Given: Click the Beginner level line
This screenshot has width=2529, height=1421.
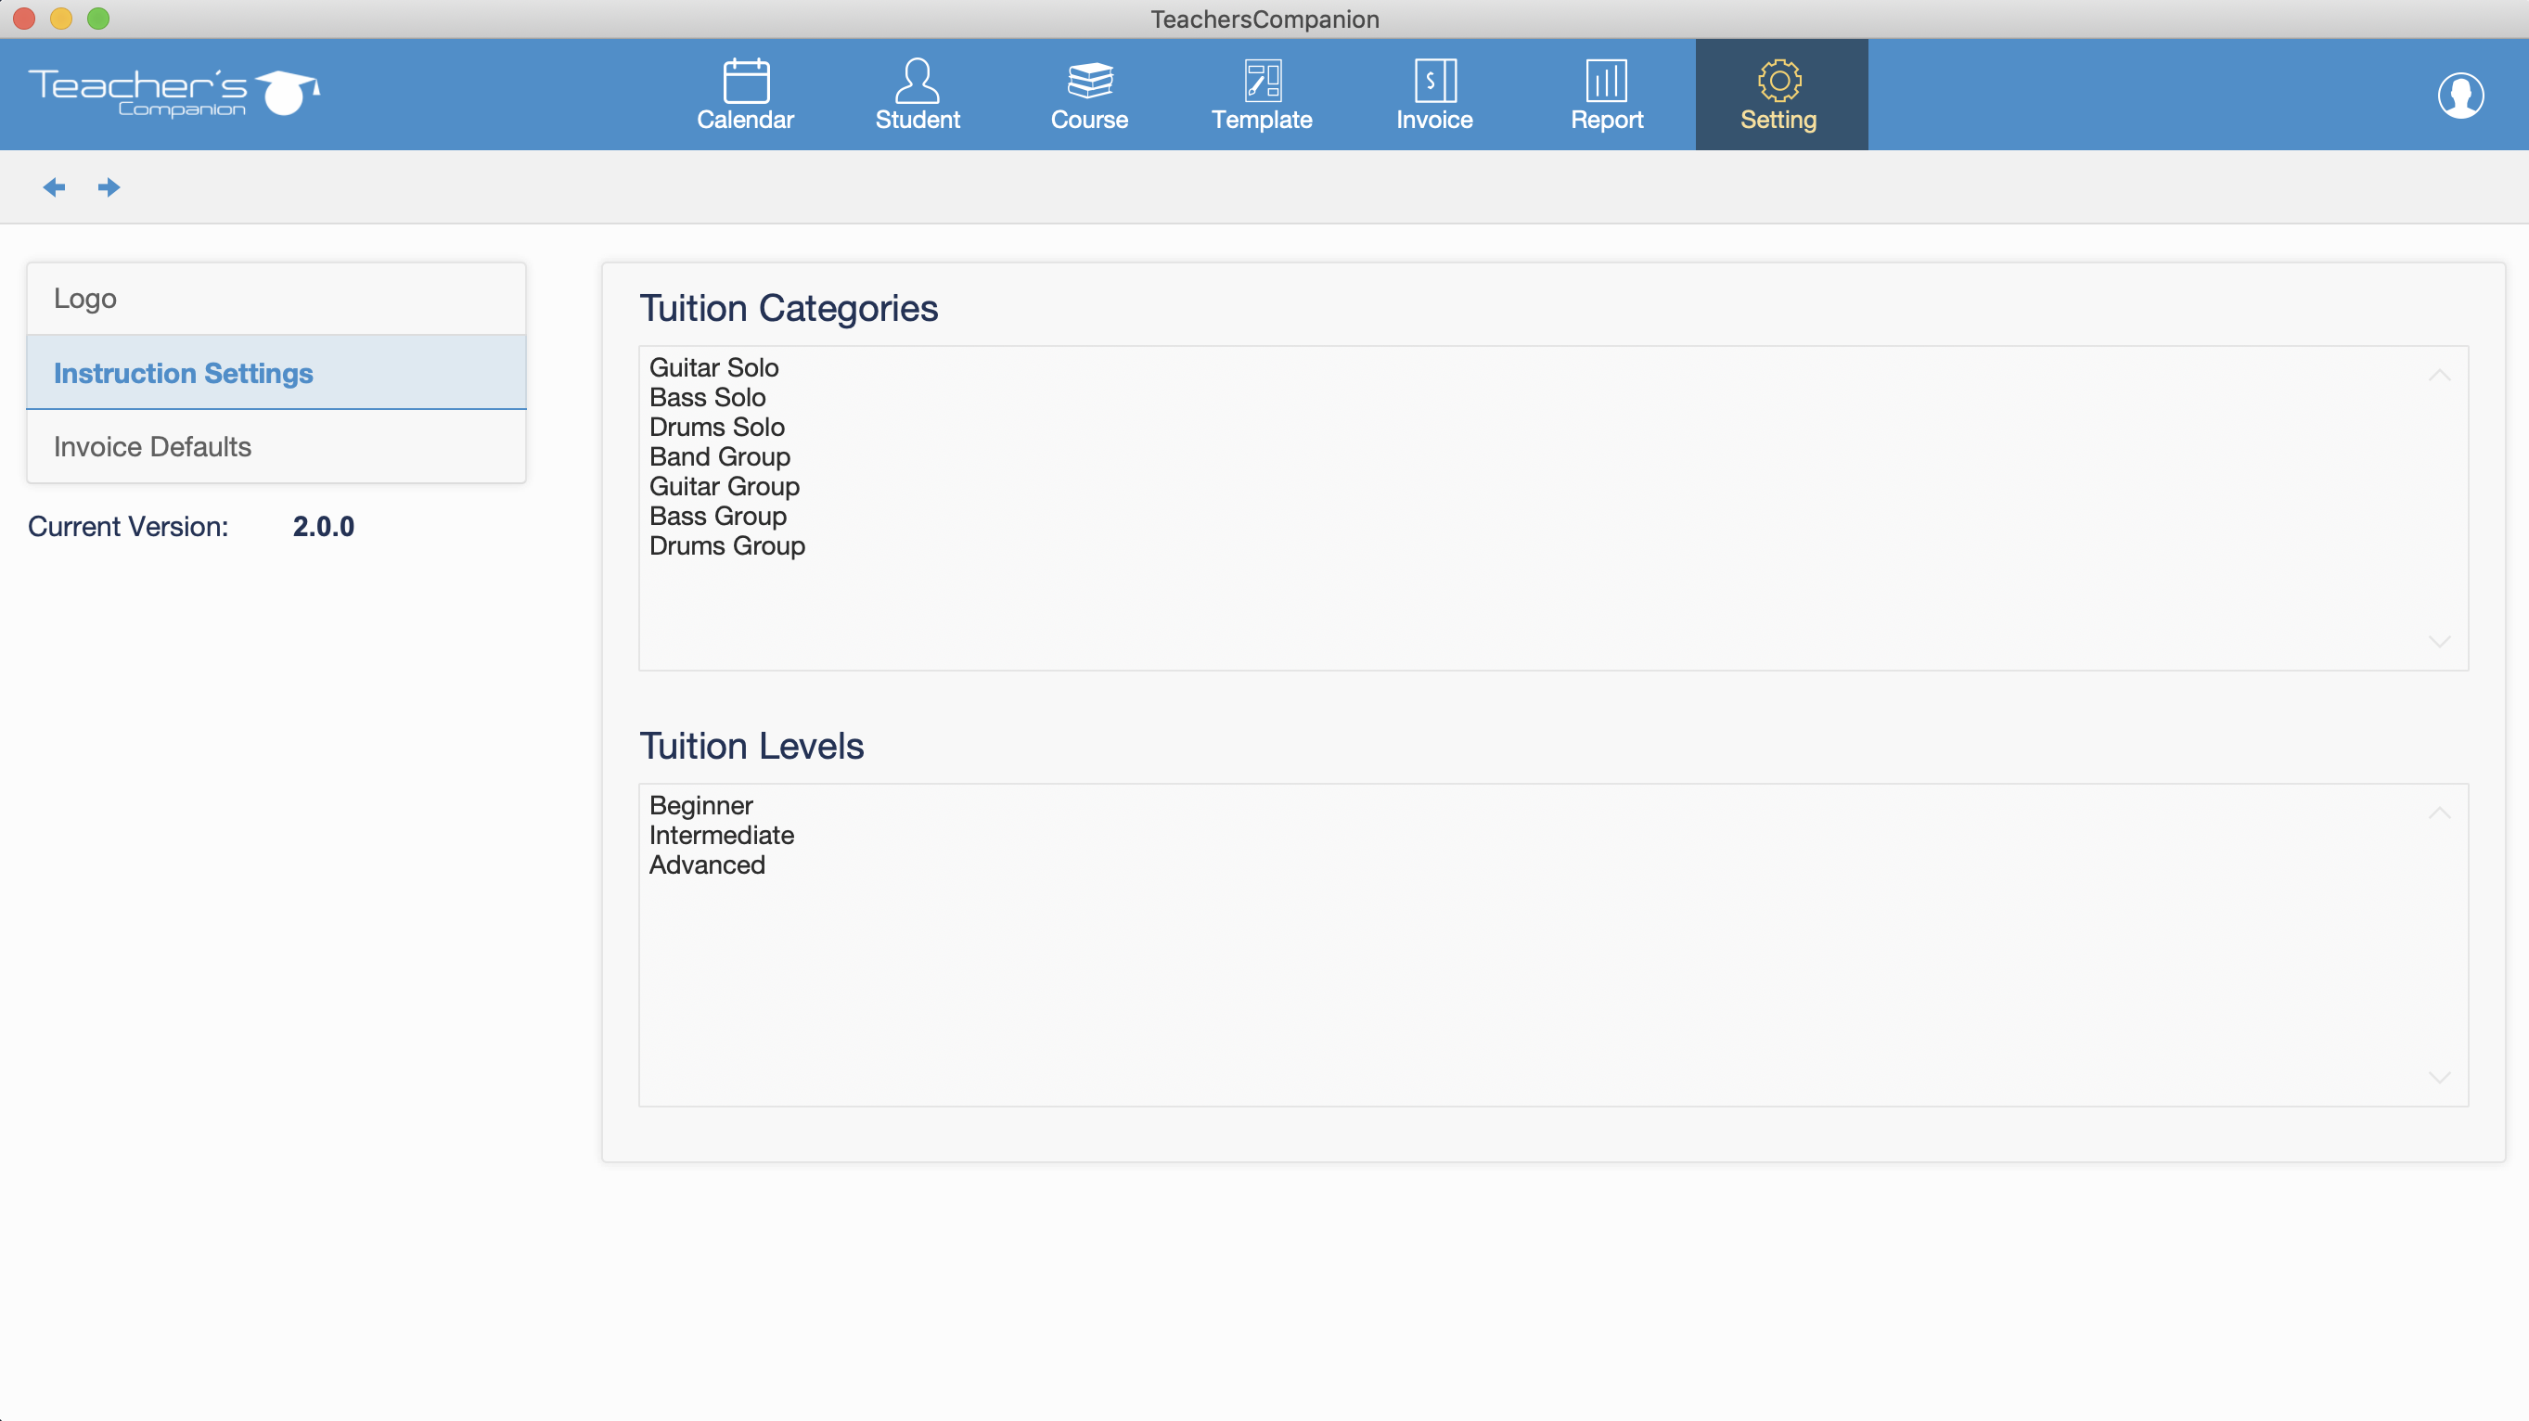Looking at the screenshot, I should pyautogui.click(x=701, y=805).
